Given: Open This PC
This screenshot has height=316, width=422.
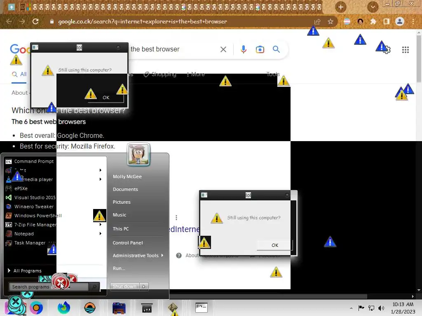Looking at the screenshot, I should pos(121,229).
